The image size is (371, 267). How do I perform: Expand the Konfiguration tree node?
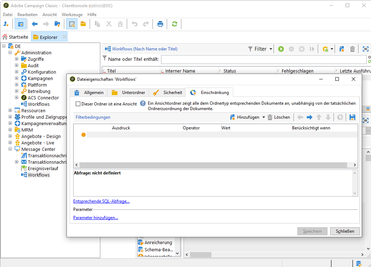(16, 71)
